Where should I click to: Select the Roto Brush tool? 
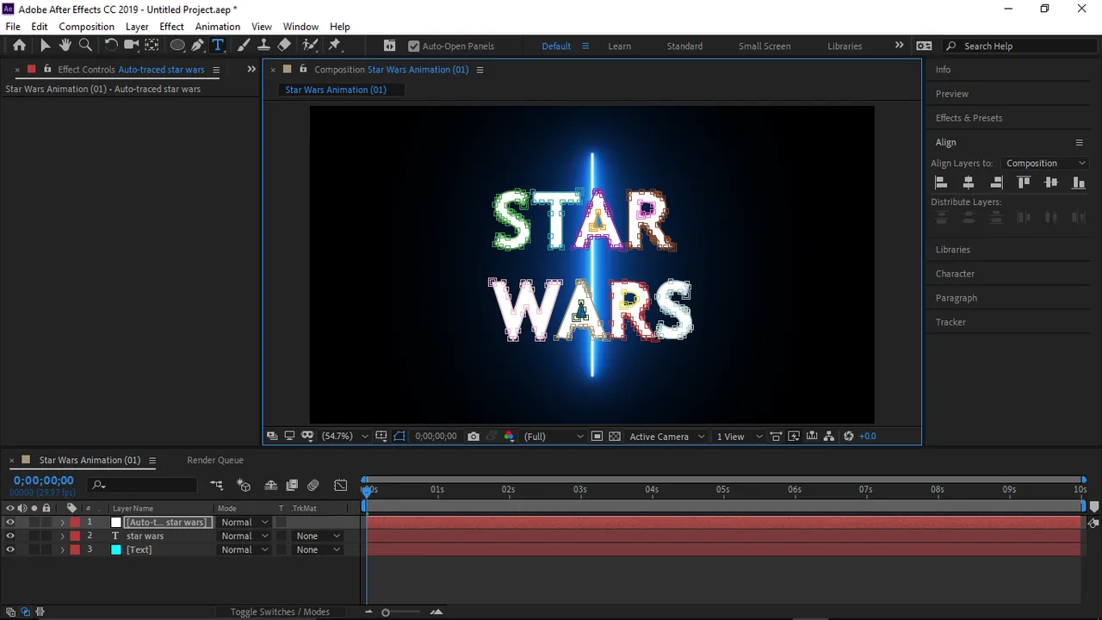point(310,46)
